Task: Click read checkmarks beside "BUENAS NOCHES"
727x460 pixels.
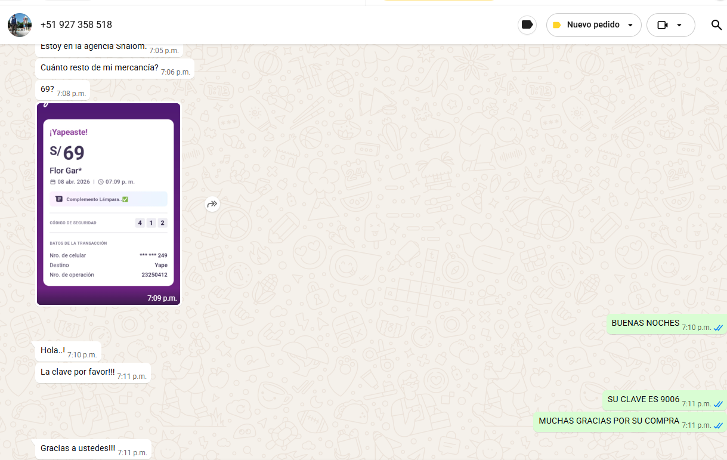Action: point(718,328)
